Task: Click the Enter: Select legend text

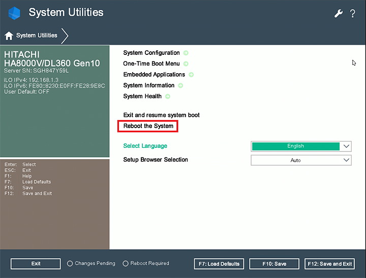Action: 20,165
